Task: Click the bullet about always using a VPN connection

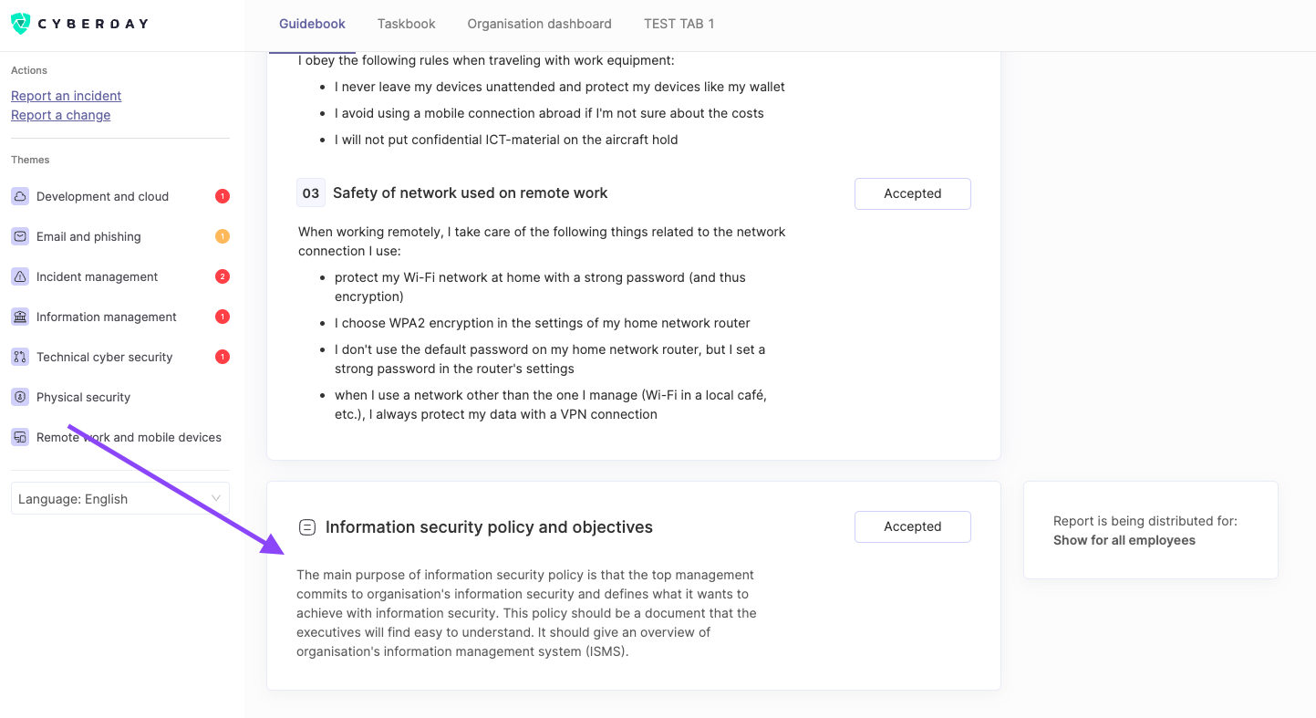Action: coord(551,405)
